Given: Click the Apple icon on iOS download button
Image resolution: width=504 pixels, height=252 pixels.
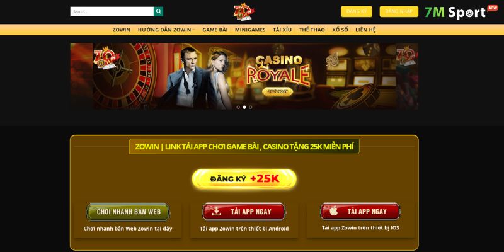Looking at the screenshot, I should (x=334, y=211).
